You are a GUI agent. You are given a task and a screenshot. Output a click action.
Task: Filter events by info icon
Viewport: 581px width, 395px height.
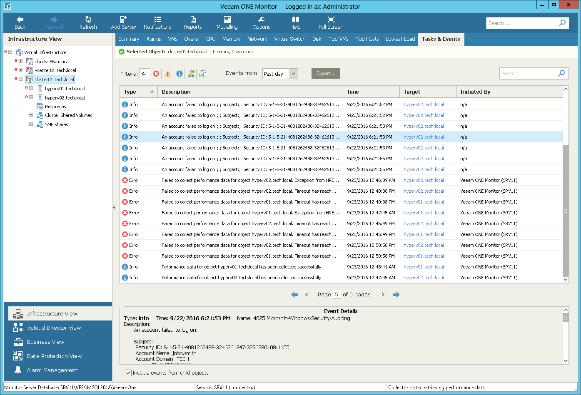pyautogui.click(x=180, y=74)
